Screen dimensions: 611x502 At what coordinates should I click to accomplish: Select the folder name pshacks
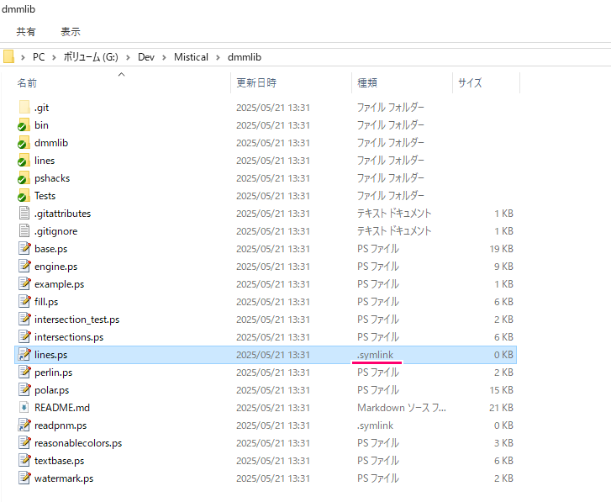(x=52, y=178)
